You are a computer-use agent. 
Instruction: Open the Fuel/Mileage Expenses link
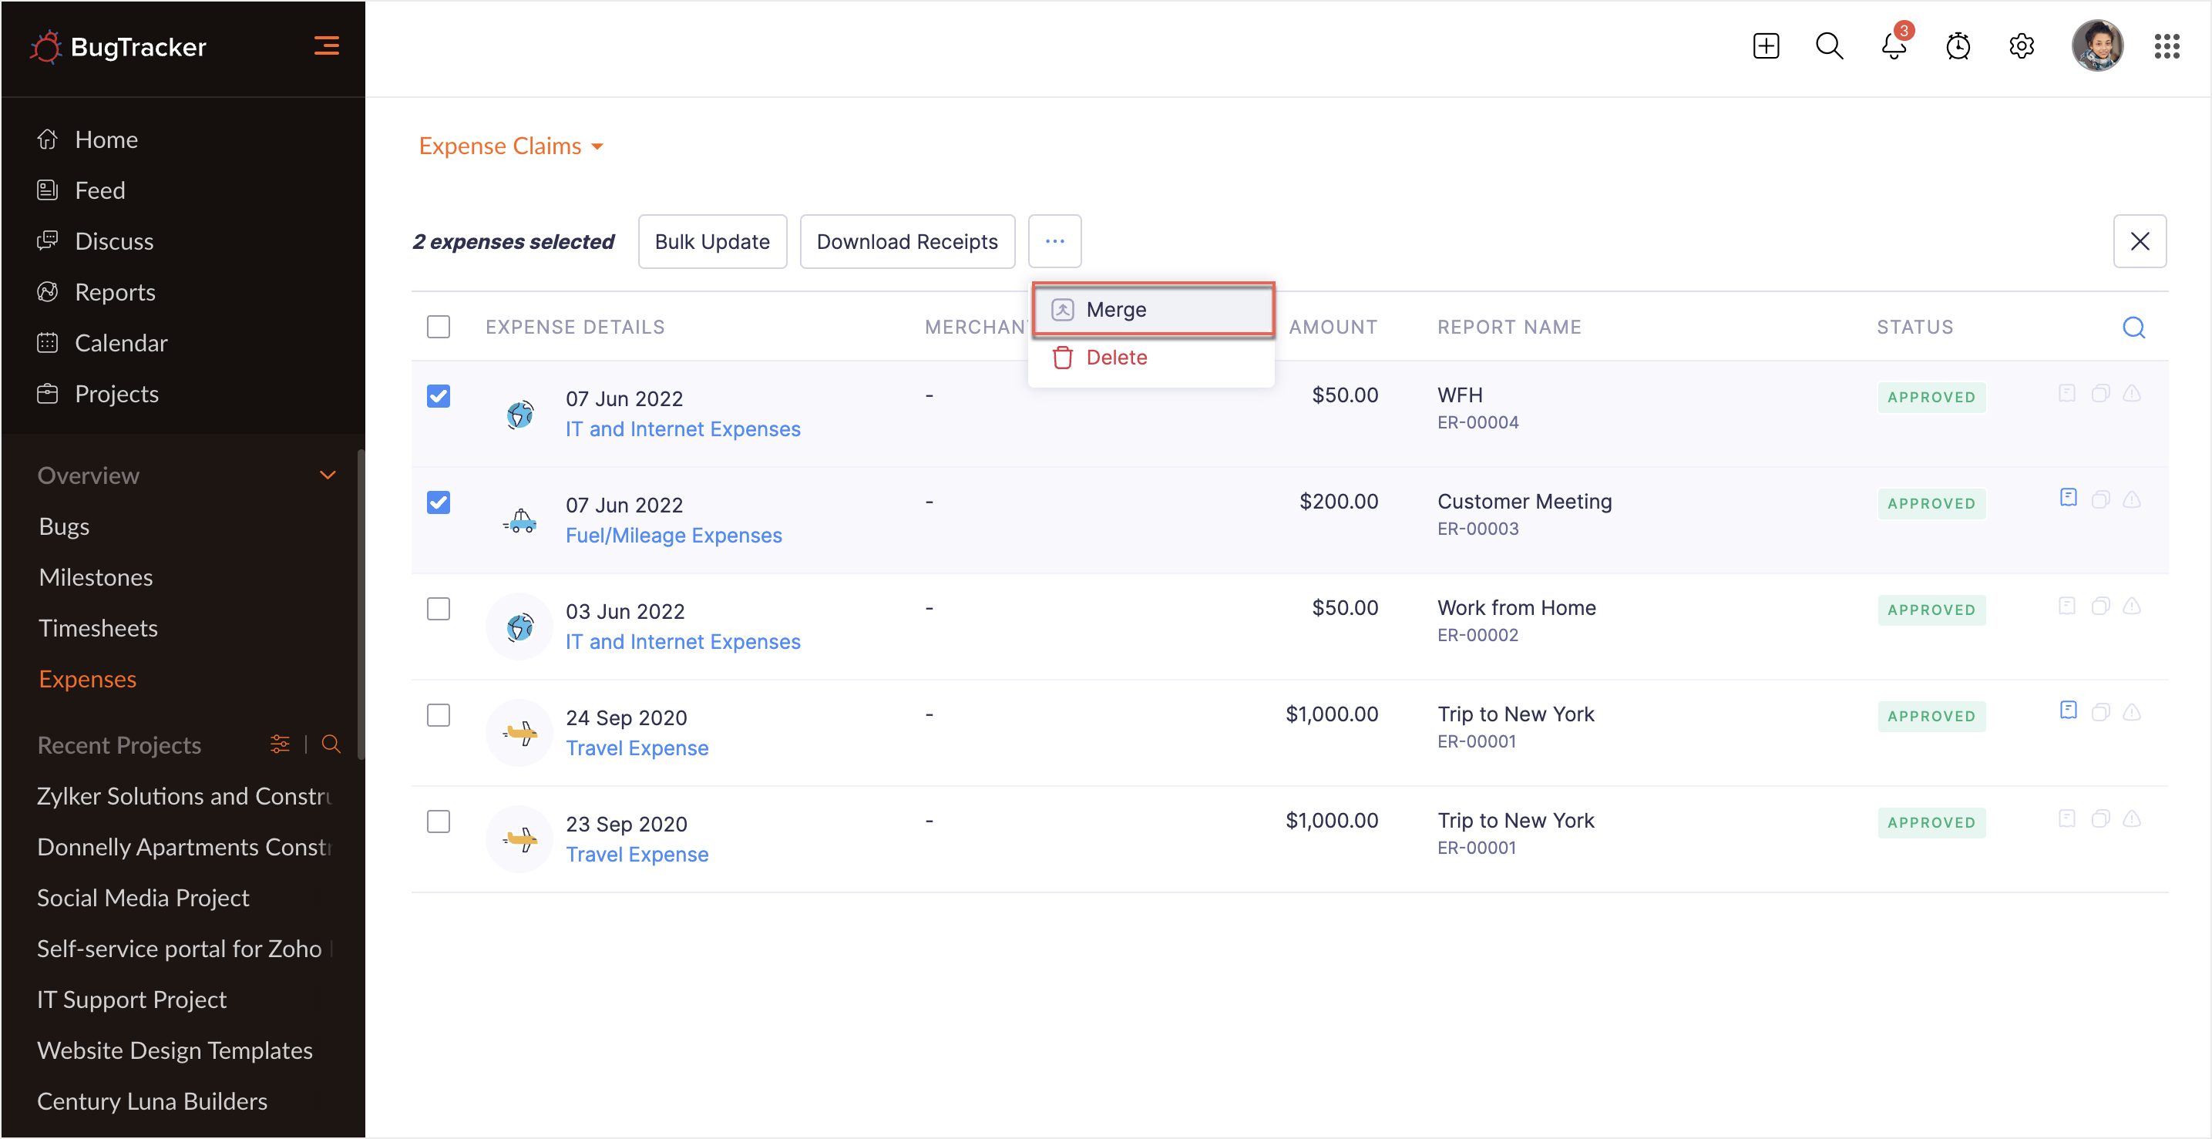point(673,535)
